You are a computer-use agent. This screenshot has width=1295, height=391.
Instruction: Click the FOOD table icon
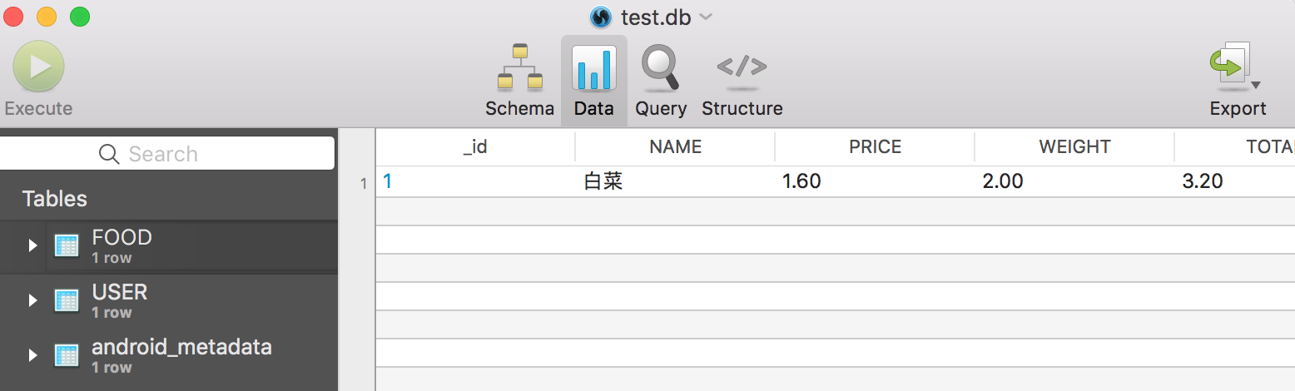tap(67, 245)
